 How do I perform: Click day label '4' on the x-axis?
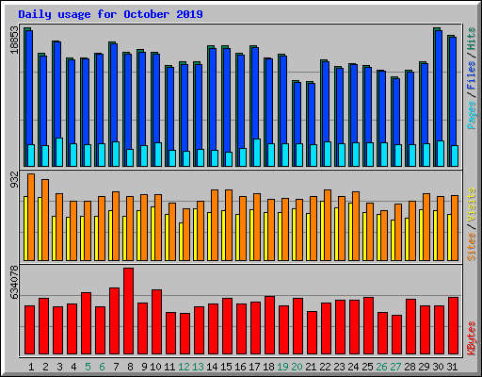click(x=73, y=367)
